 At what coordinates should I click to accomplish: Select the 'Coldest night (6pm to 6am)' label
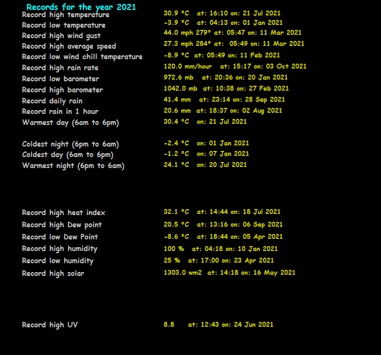point(70,144)
